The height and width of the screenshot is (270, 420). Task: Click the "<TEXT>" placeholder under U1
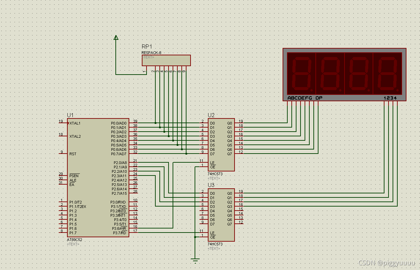(x=73, y=244)
